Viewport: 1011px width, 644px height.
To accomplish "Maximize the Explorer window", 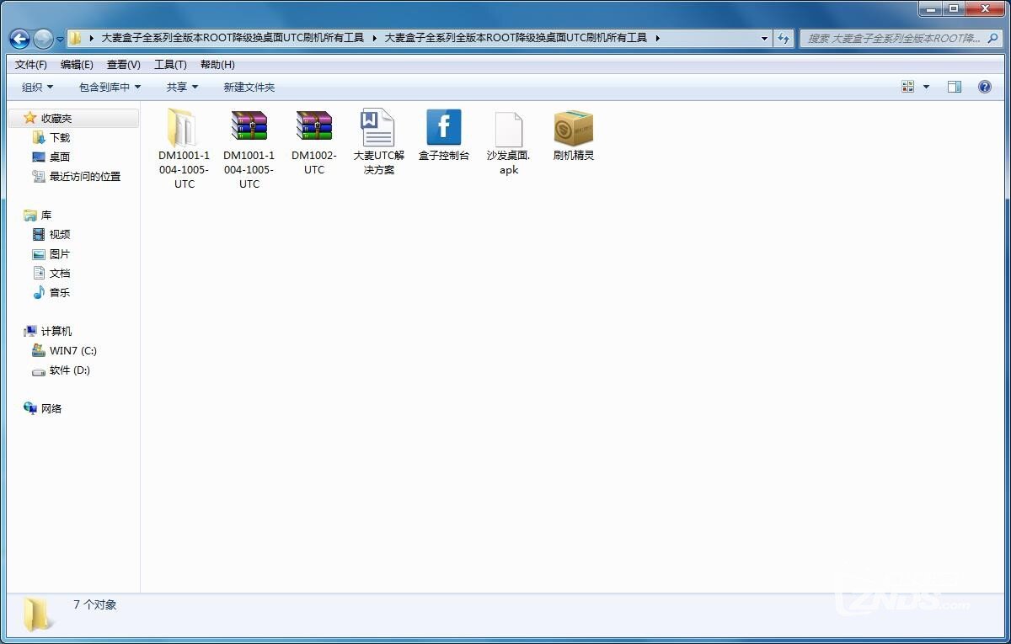I will point(953,8).
